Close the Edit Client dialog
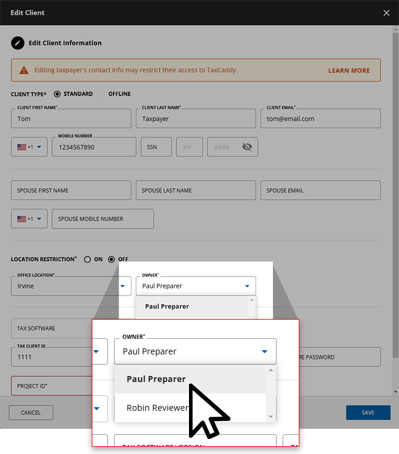The height and width of the screenshot is (454, 399). [x=386, y=13]
